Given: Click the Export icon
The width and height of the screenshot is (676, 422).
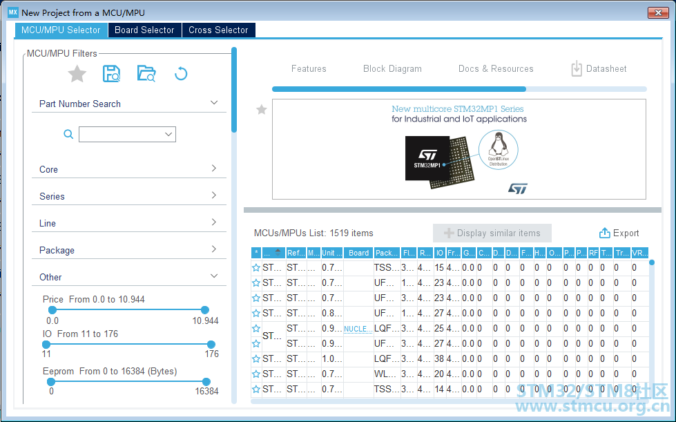Looking at the screenshot, I should [604, 233].
